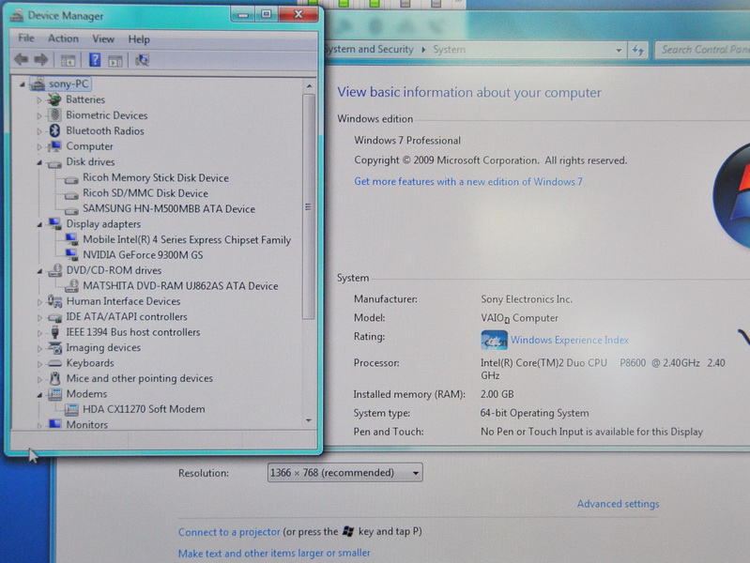Select the Human Interface Devices icon
This screenshot has width=750, height=563.
coord(55,301)
